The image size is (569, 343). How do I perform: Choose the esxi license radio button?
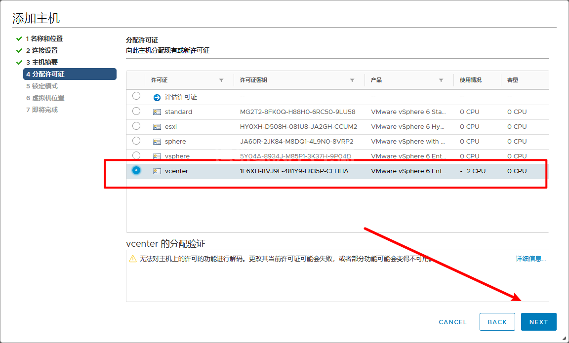coord(136,126)
